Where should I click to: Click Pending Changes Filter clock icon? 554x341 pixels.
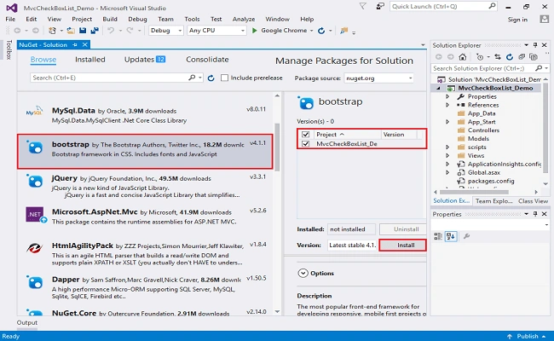pos(480,56)
